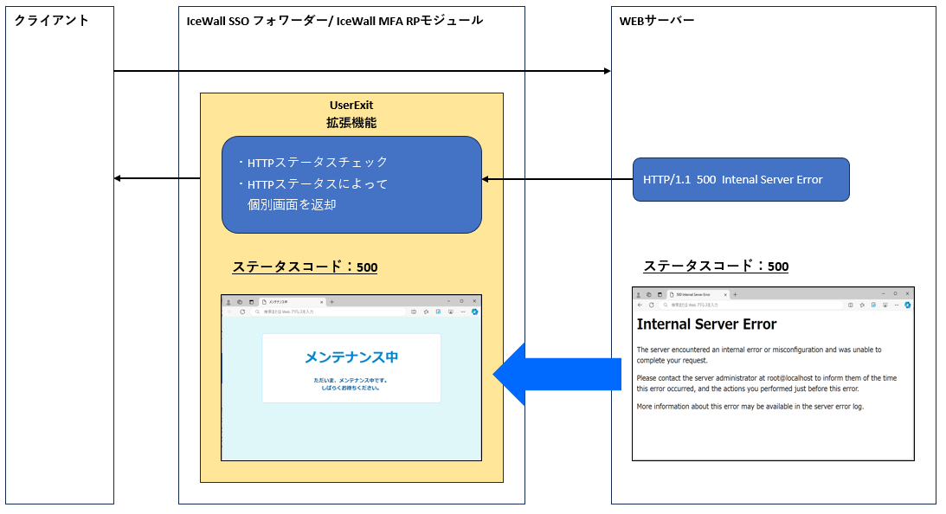Screen dimensions: 946x514
Task: Click the 'Please contact the server administrator' paragraph
Action: [x=766, y=383]
